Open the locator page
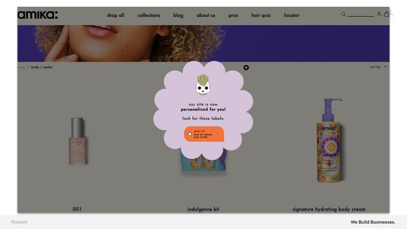 292,15
